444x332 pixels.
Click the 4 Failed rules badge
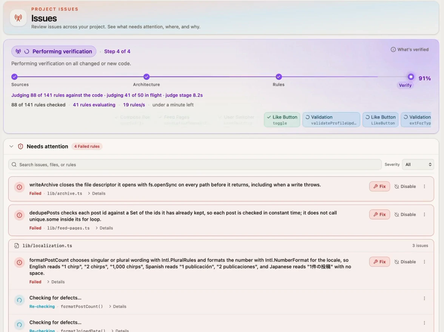pyautogui.click(x=87, y=146)
